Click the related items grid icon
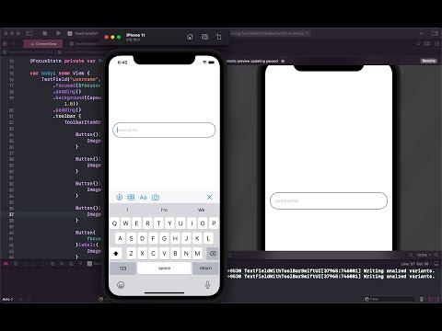Image resolution: width=442 pixels, height=331 pixels. [5, 44]
